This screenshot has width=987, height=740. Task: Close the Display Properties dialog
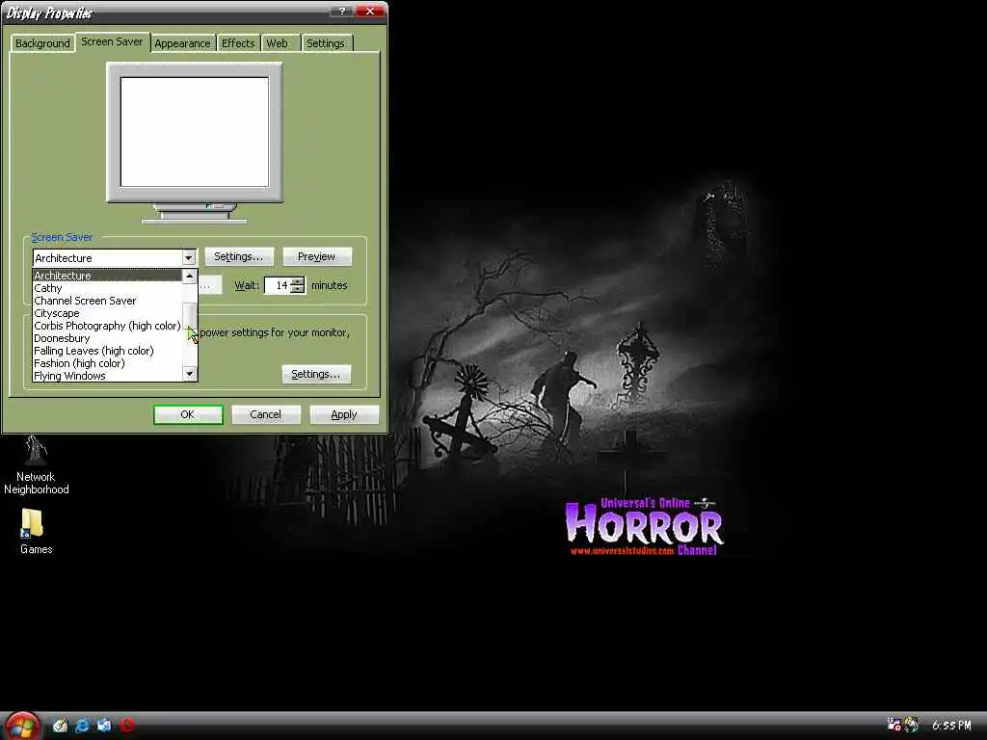click(370, 12)
